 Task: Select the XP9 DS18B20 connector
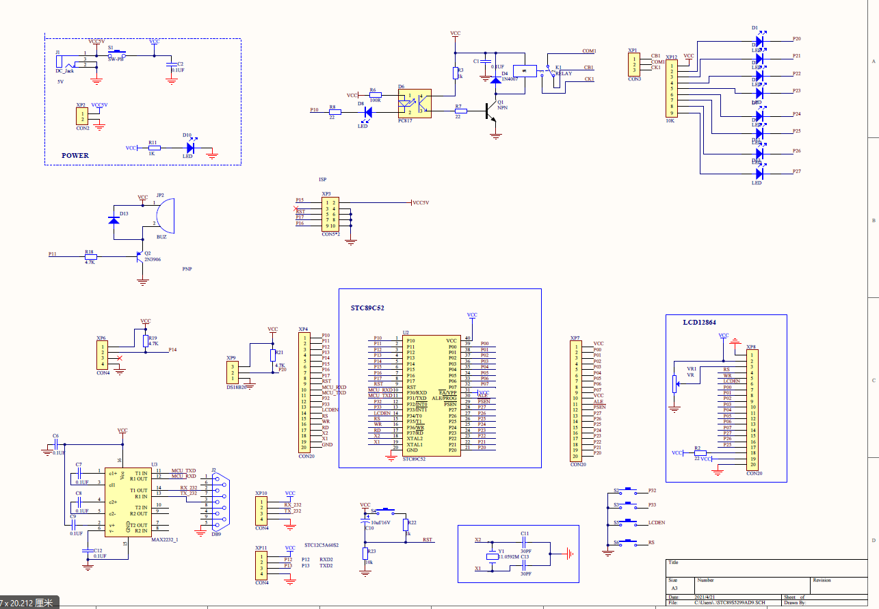(x=232, y=373)
